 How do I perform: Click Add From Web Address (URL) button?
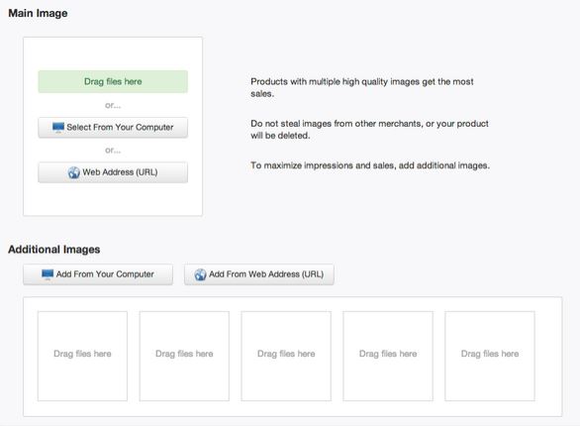click(x=259, y=274)
